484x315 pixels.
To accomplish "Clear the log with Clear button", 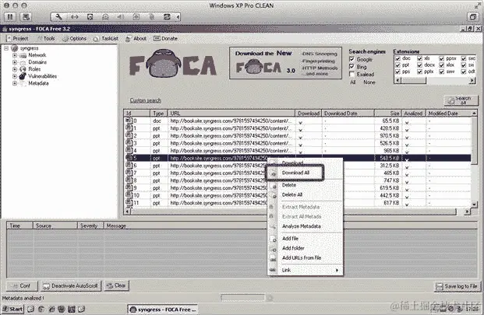I will tap(116, 285).
